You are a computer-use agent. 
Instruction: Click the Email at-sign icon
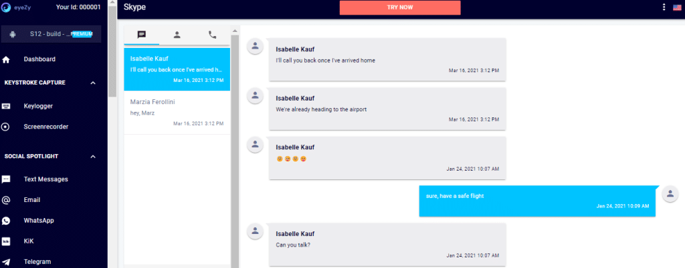(x=5, y=200)
